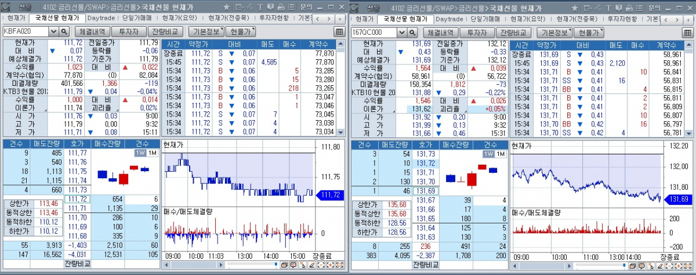Viewport: 696px width, 275px height.
Task: Adjust the zoom slider under right chart
Action: click(x=624, y=265)
